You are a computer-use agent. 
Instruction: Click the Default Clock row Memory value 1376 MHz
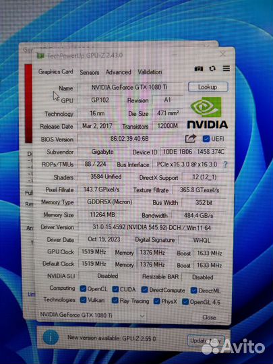click(x=152, y=264)
